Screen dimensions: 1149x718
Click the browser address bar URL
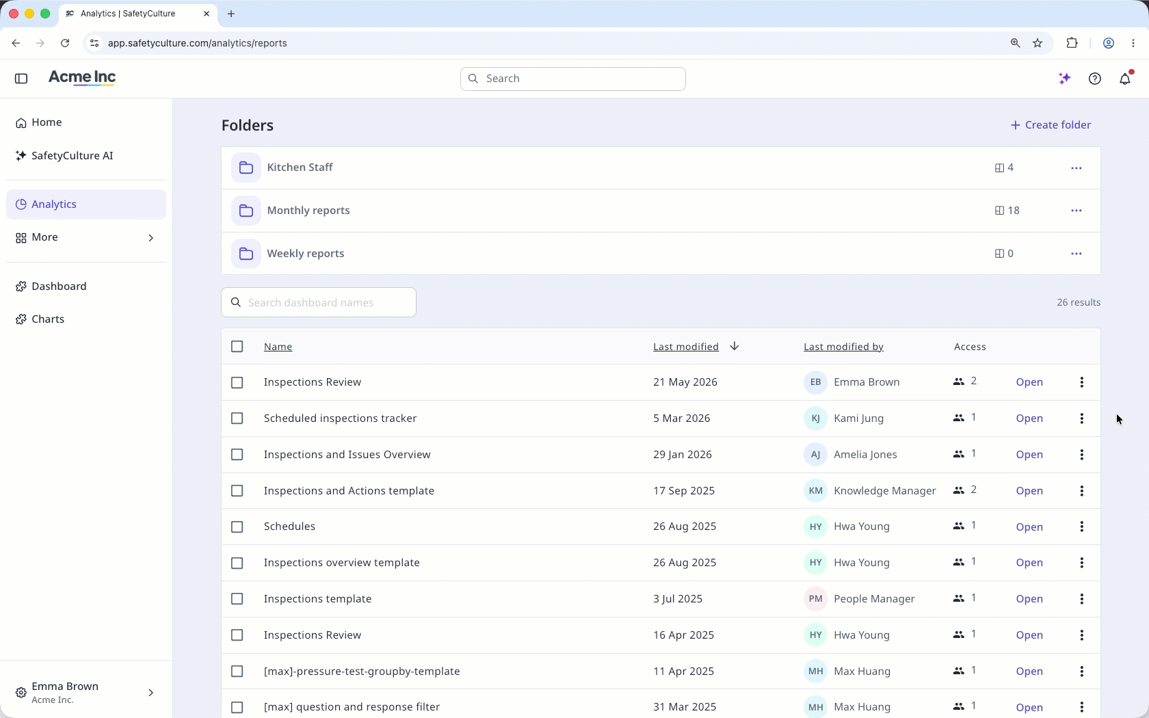[x=198, y=43]
